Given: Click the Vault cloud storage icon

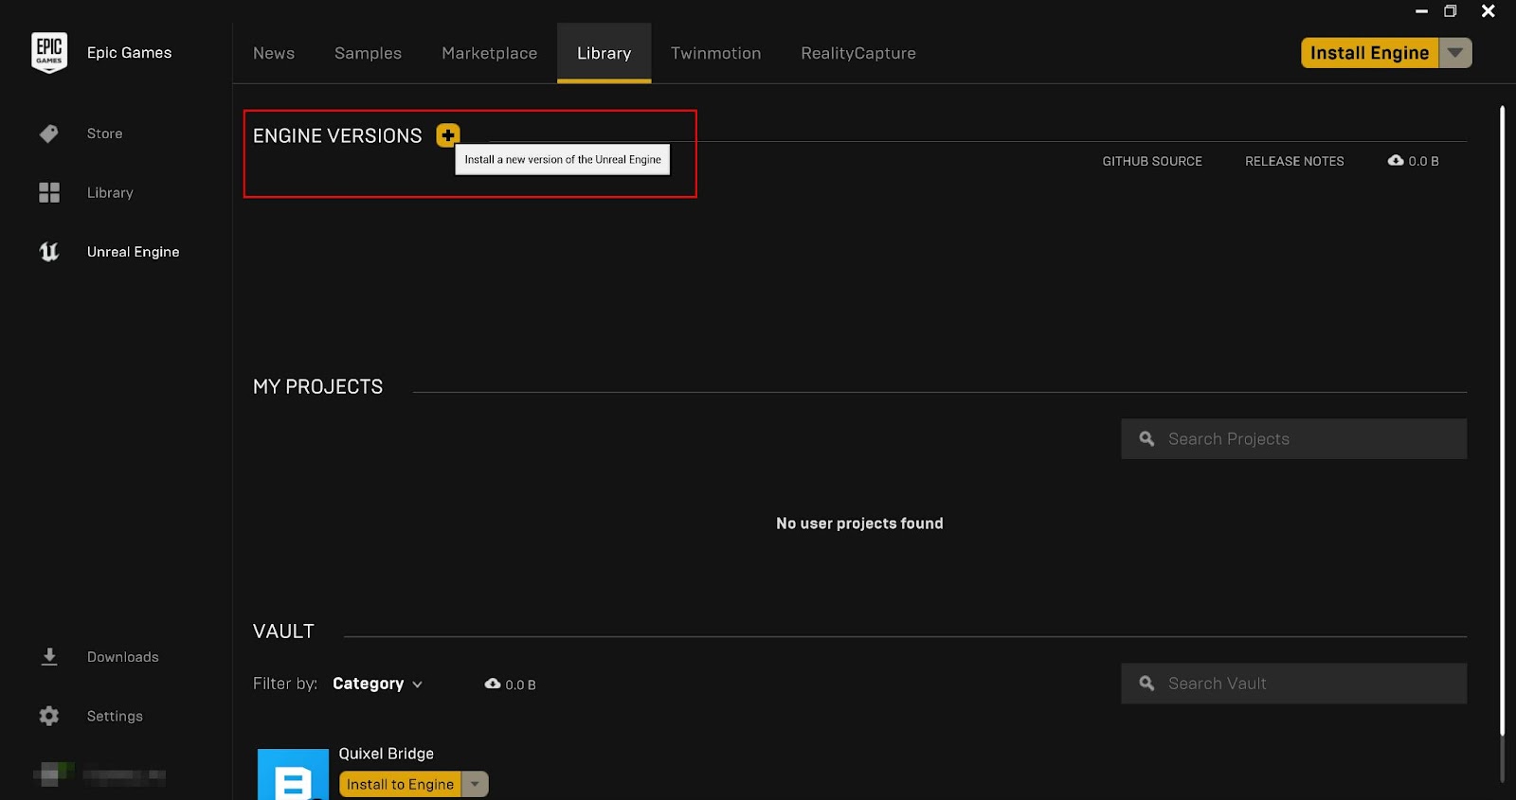Looking at the screenshot, I should (x=493, y=684).
